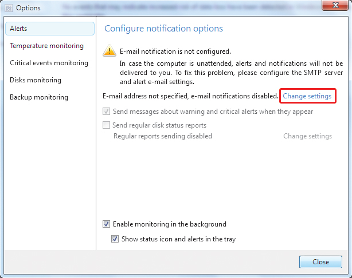Toggle Send messages about warning and critical alerts
This screenshot has height=278, width=352.
(106, 112)
